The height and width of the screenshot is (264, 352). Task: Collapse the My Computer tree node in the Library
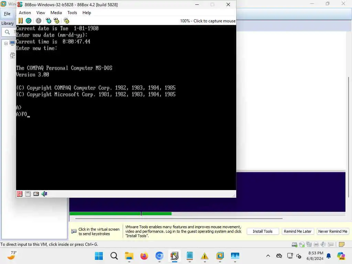click(x=6, y=43)
